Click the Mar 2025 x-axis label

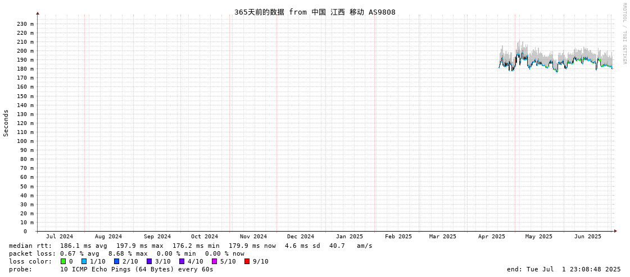coord(443,237)
